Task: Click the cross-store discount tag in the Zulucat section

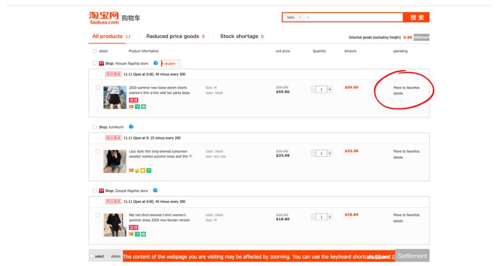Action: pos(113,202)
